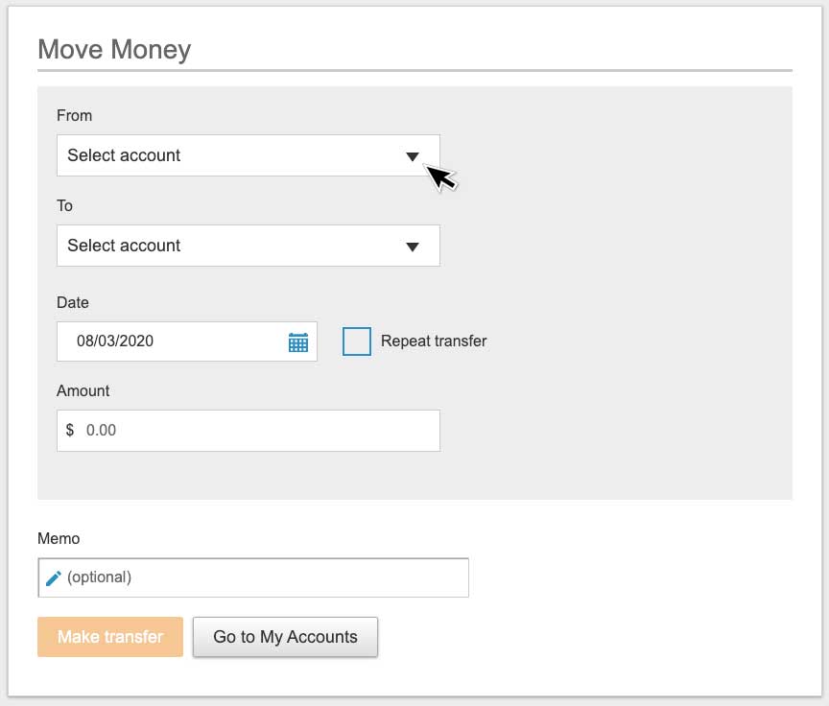The height and width of the screenshot is (706, 829).
Task: Click the Repeat transfer label text
Action: [434, 341]
